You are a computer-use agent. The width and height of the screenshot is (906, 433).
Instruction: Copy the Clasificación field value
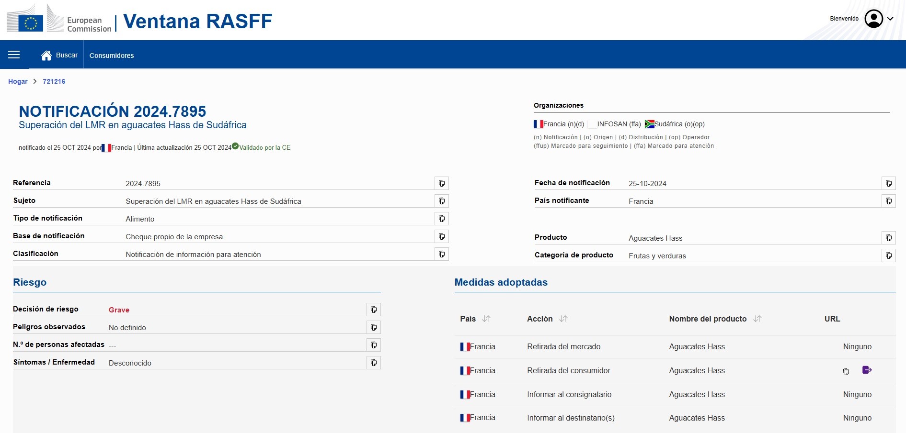pyautogui.click(x=441, y=254)
